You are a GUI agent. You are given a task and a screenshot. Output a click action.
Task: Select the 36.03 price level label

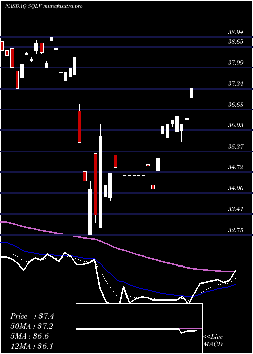tap(236, 125)
